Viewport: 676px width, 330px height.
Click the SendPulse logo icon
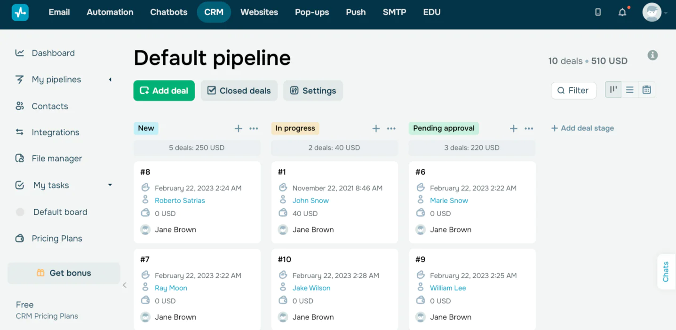(20, 12)
